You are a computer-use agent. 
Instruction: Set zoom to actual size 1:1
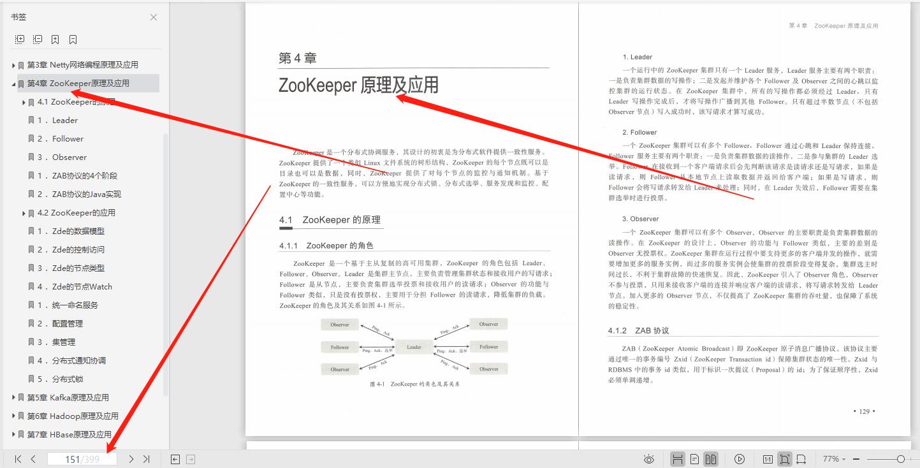(x=768, y=459)
